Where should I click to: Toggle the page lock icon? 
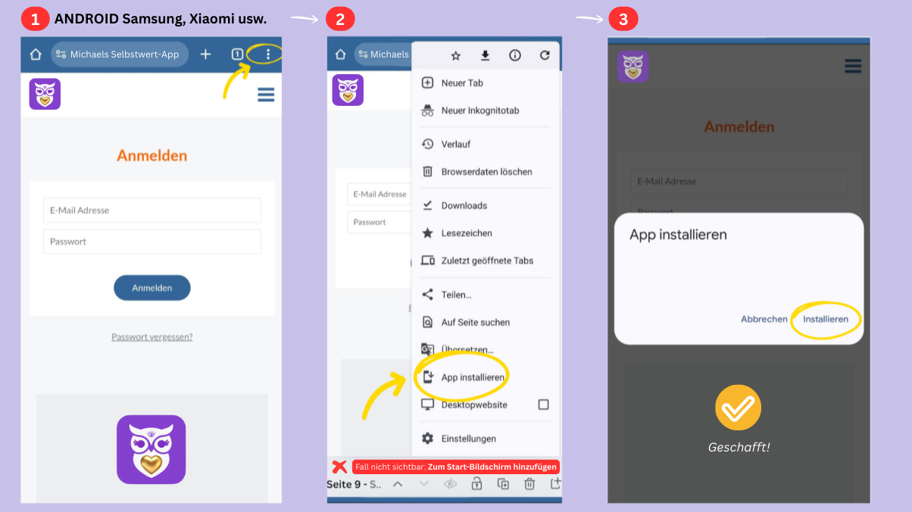(x=476, y=484)
